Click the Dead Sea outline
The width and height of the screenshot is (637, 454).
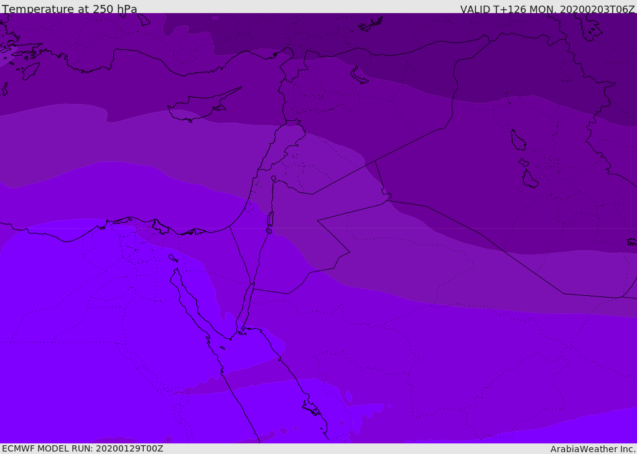(x=270, y=220)
